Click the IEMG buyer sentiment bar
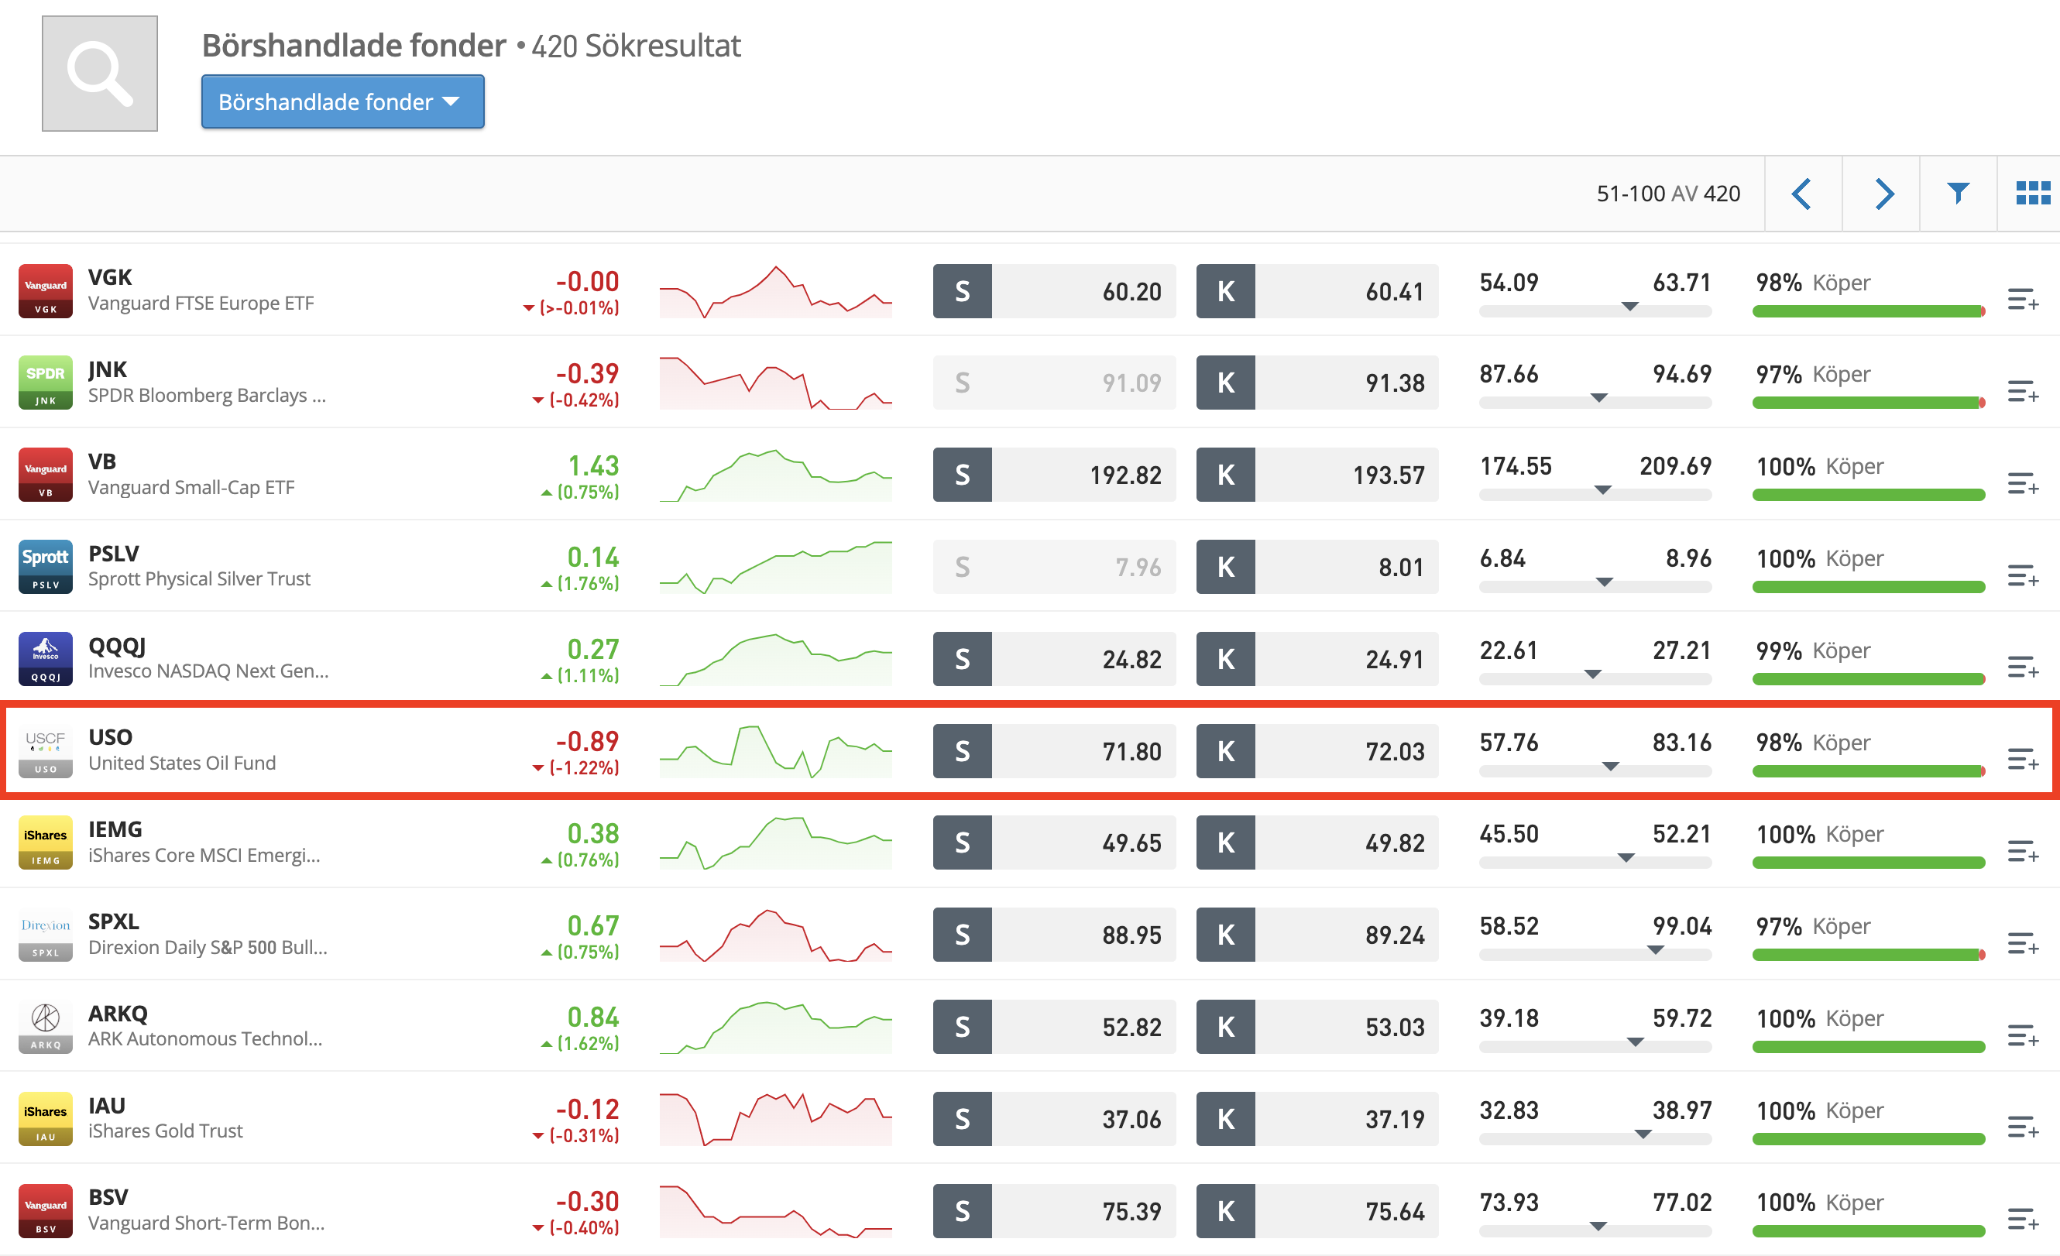 point(1868,862)
